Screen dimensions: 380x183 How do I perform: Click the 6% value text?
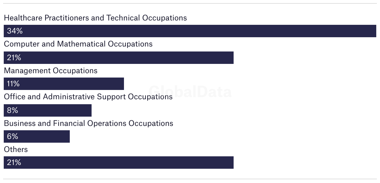12,136
